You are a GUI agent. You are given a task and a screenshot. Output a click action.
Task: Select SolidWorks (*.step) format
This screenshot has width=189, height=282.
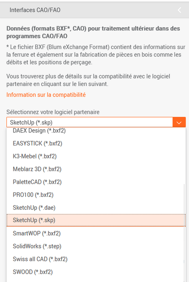[37, 246]
